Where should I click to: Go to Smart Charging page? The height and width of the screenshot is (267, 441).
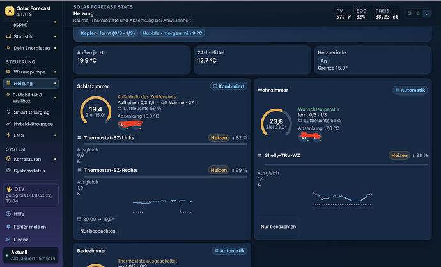[31, 112]
